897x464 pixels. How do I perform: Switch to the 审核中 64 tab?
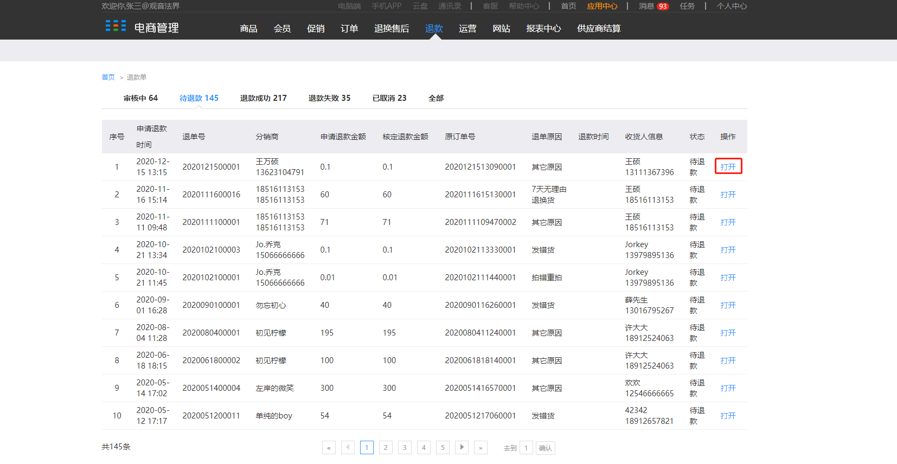pos(140,98)
